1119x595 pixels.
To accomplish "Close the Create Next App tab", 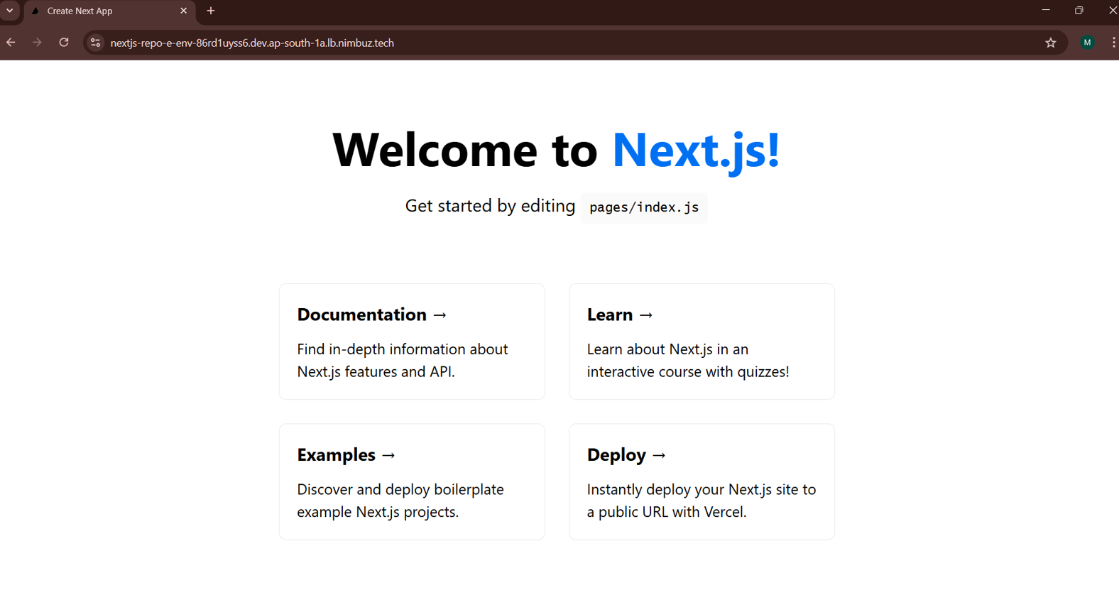I will [183, 11].
